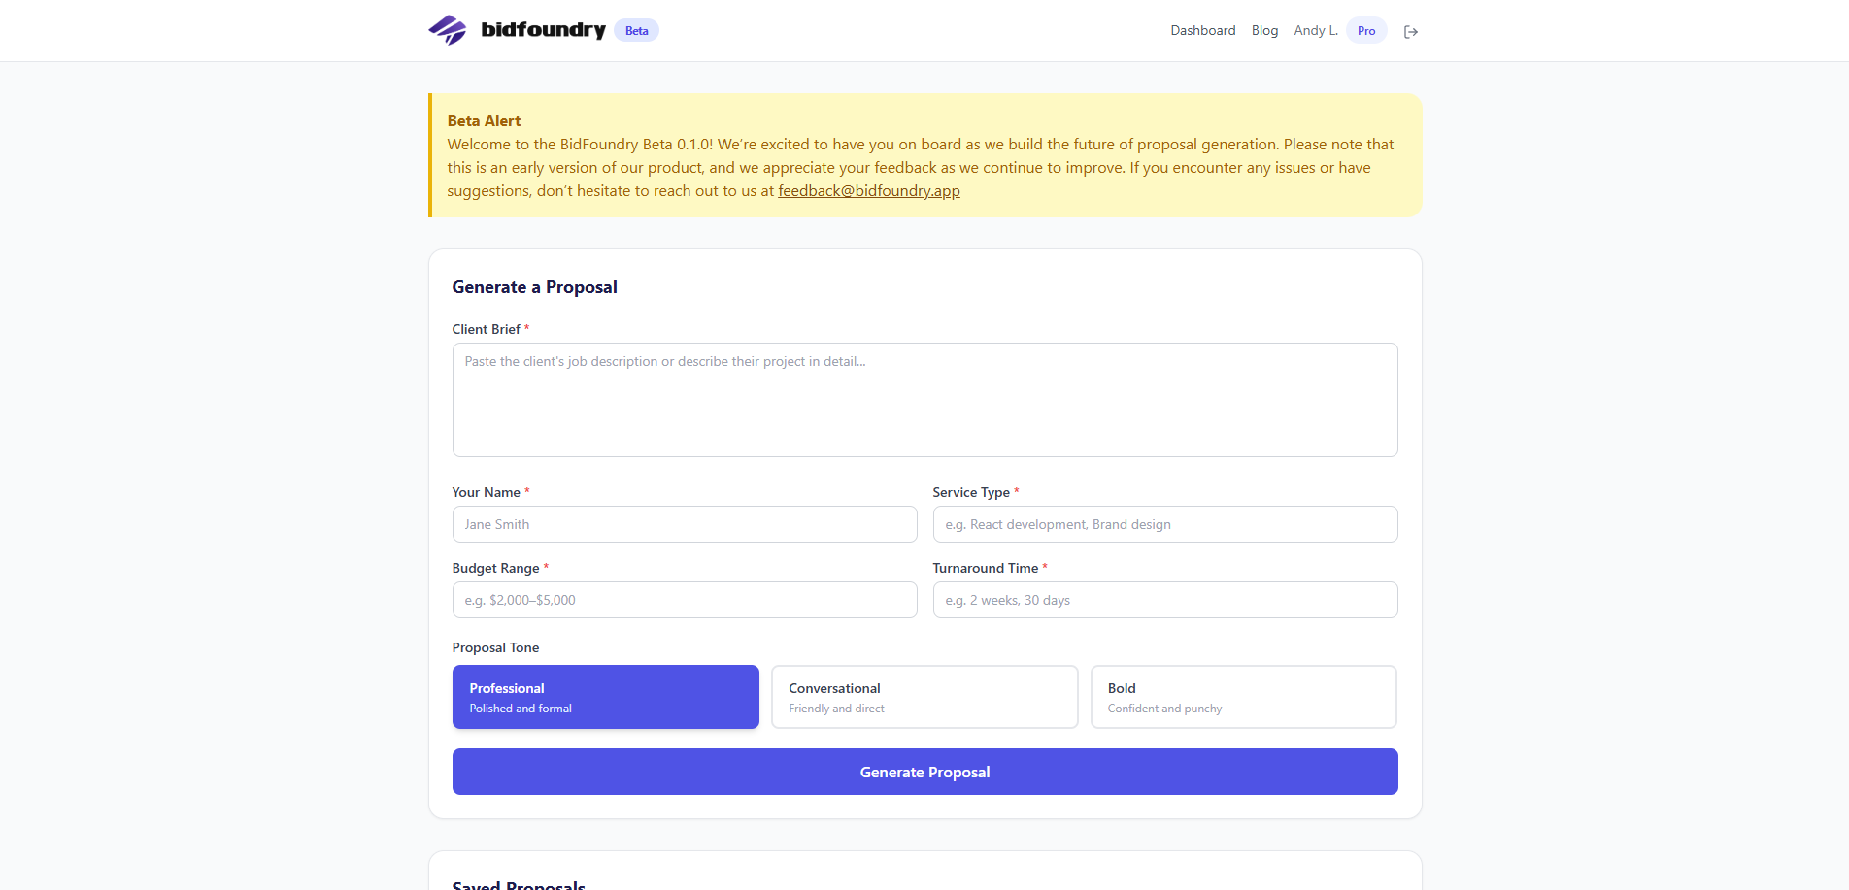This screenshot has height=890, width=1849.
Task: Open the feedback@bidfoundry.app email link
Action: point(869,191)
